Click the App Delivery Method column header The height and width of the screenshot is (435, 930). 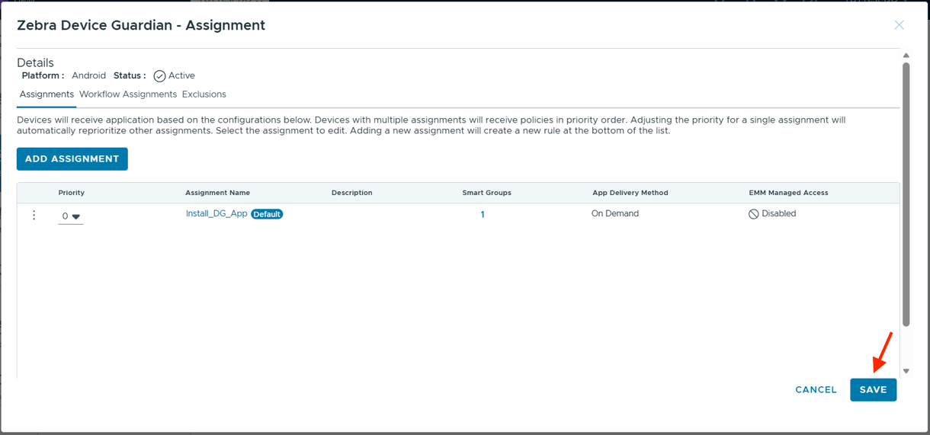630,193
